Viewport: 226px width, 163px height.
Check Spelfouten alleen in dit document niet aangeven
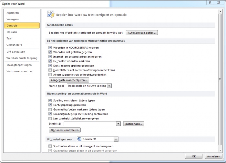(50, 146)
